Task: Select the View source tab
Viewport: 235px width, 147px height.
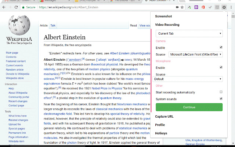Action: click(145, 25)
